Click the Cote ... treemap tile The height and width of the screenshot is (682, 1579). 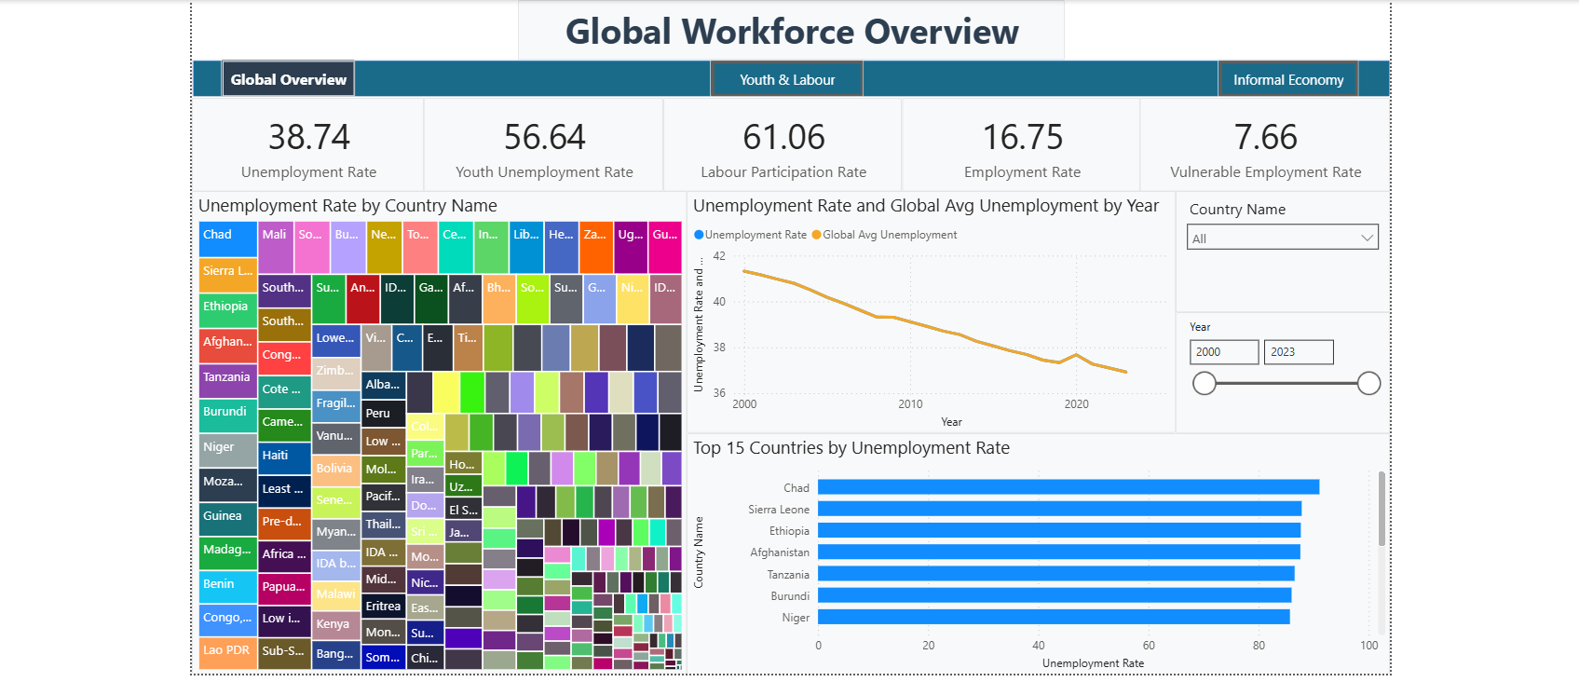tap(285, 391)
